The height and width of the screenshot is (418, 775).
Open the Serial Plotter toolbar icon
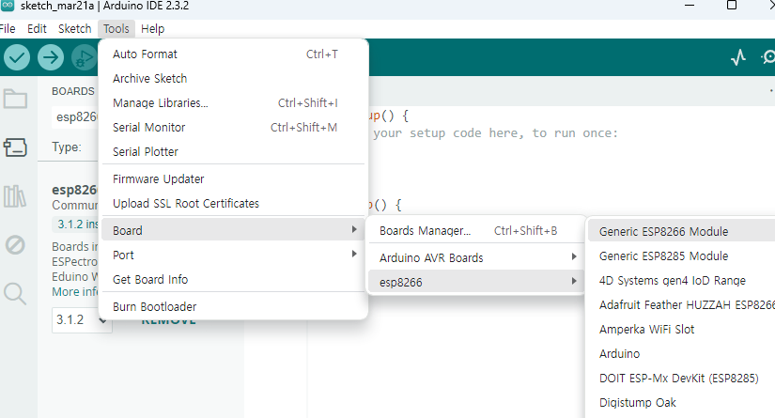click(738, 57)
